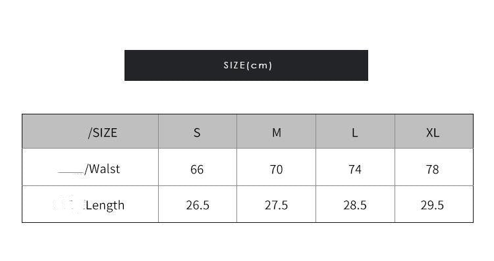This screenshot has width=494, height=261.
Task: Click waist value 74 for size L
Action: (x=355, y=170)
